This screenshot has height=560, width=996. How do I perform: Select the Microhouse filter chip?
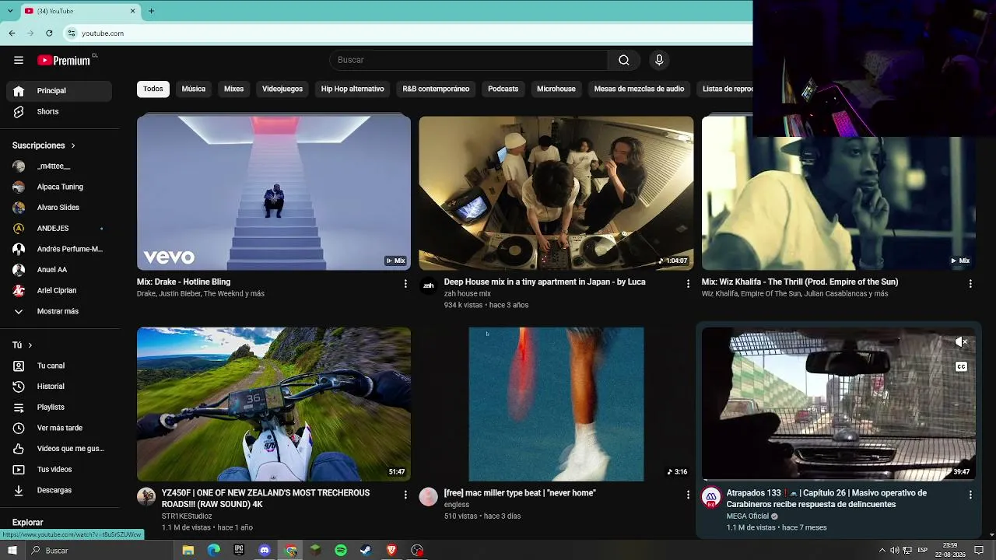[x=556, y=89]
